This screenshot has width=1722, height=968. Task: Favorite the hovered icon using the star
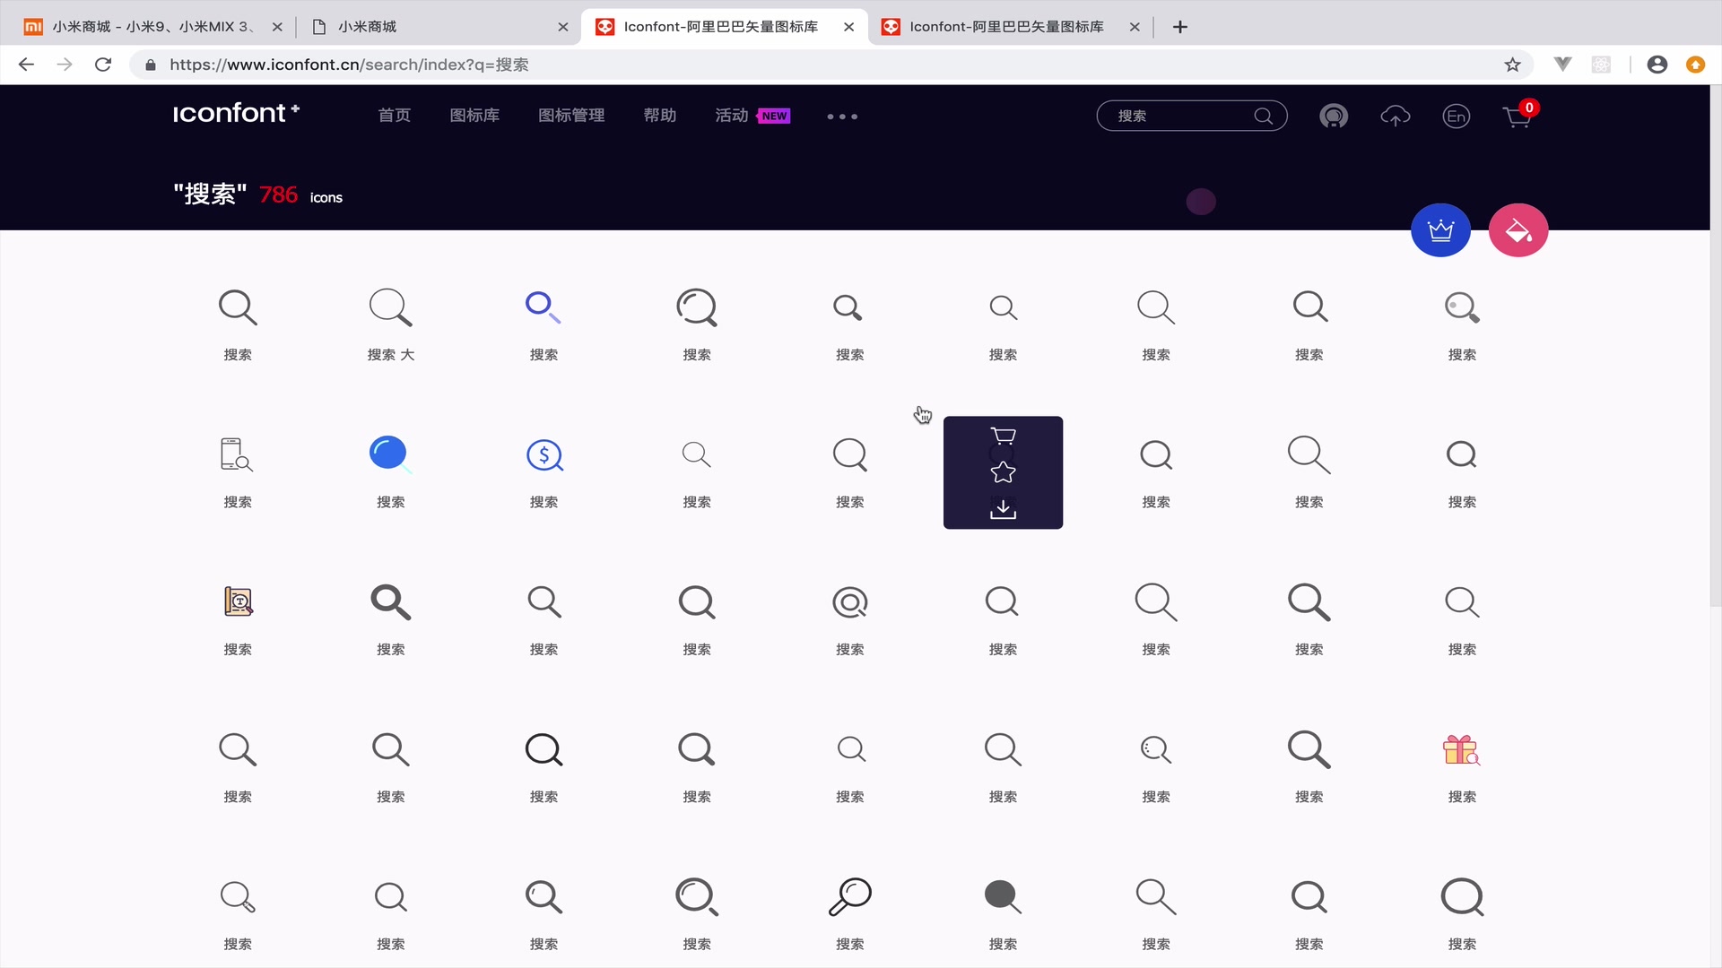(x=1003, y=471)
